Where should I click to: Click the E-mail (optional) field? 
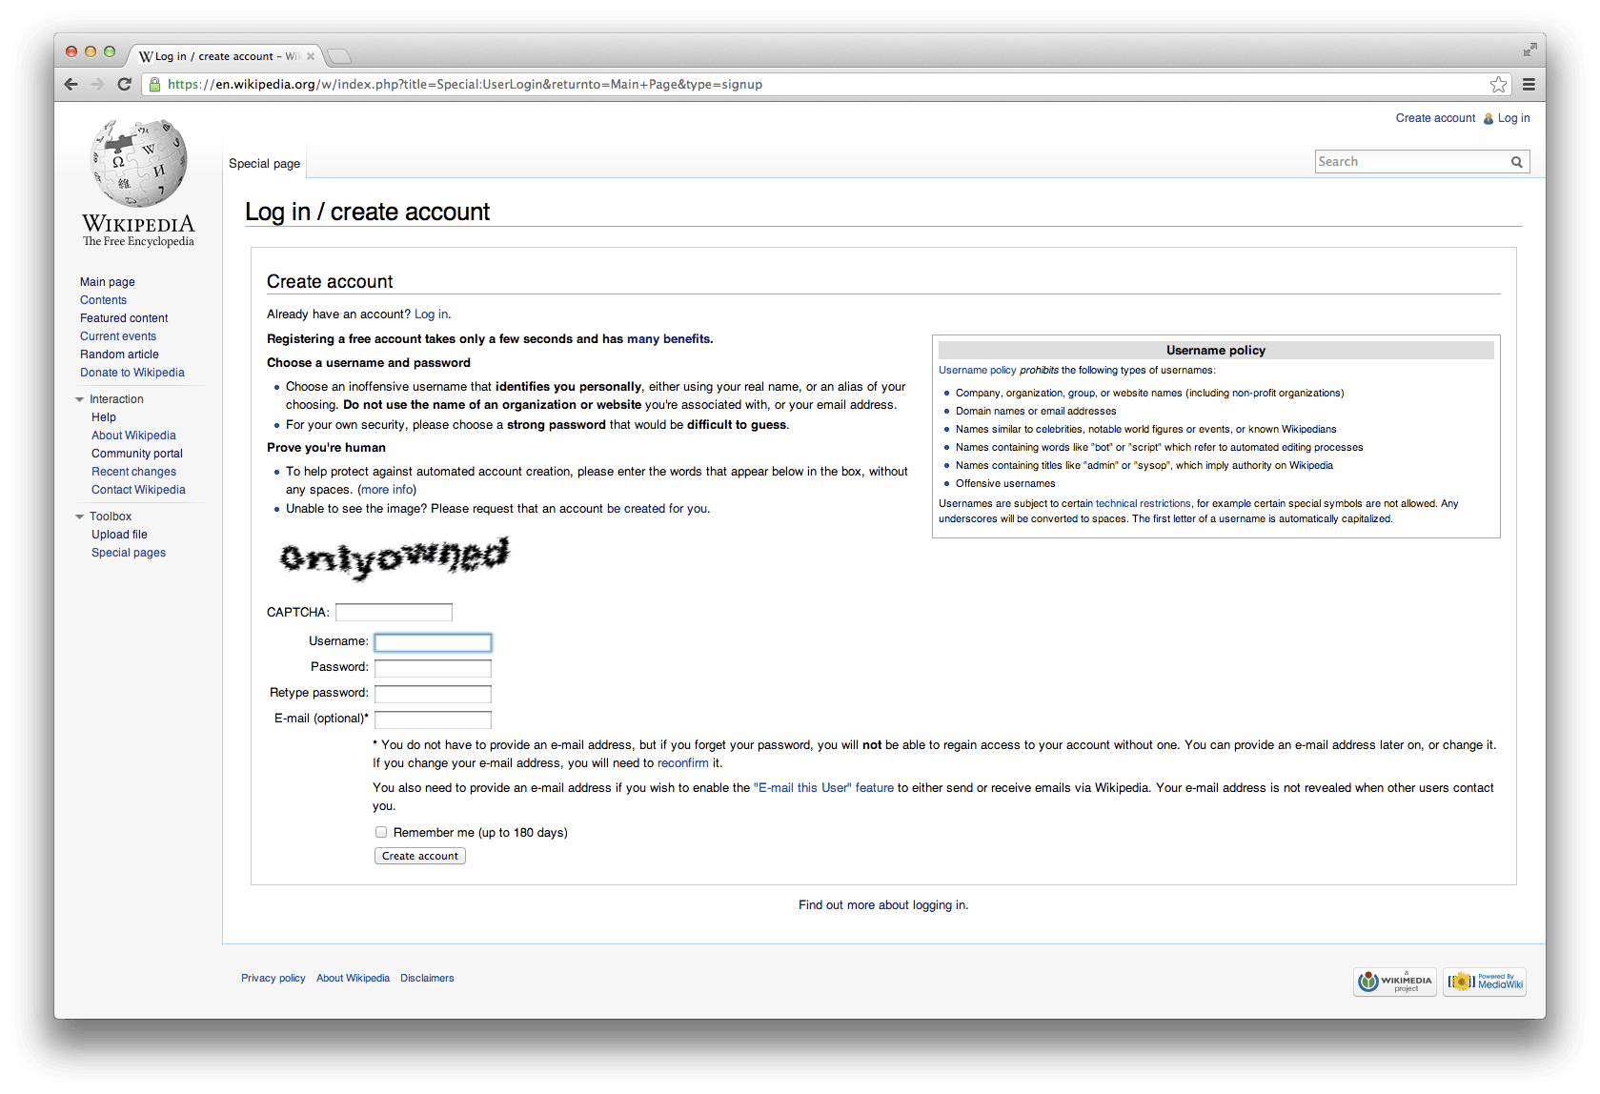tap(433, 719)
